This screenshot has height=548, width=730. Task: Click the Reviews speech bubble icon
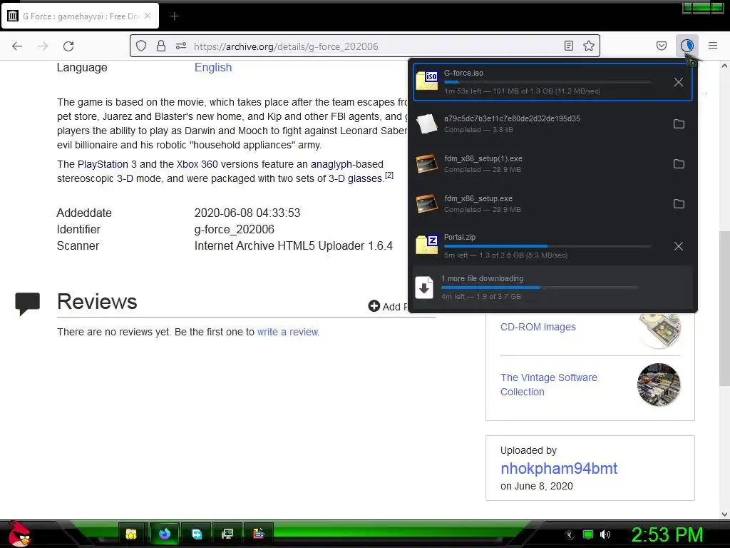pyautogui.click(x=28, y=303)
